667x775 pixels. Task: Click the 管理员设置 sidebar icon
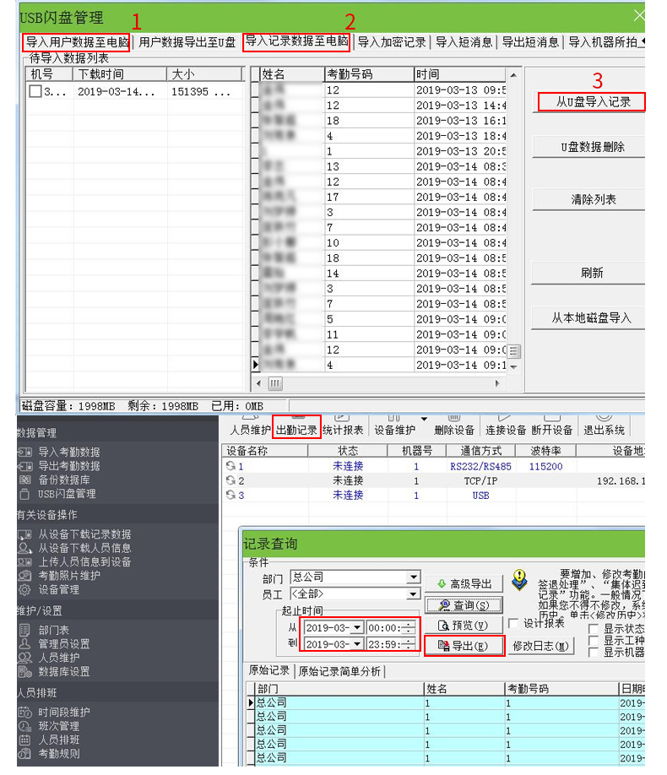point(24,644)
